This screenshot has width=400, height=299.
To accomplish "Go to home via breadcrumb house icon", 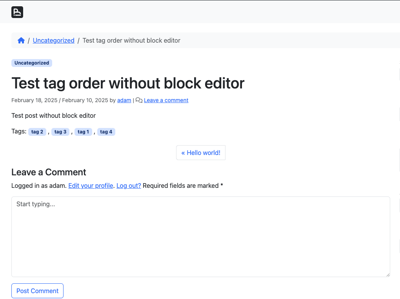I will click(x=21, y=40).
